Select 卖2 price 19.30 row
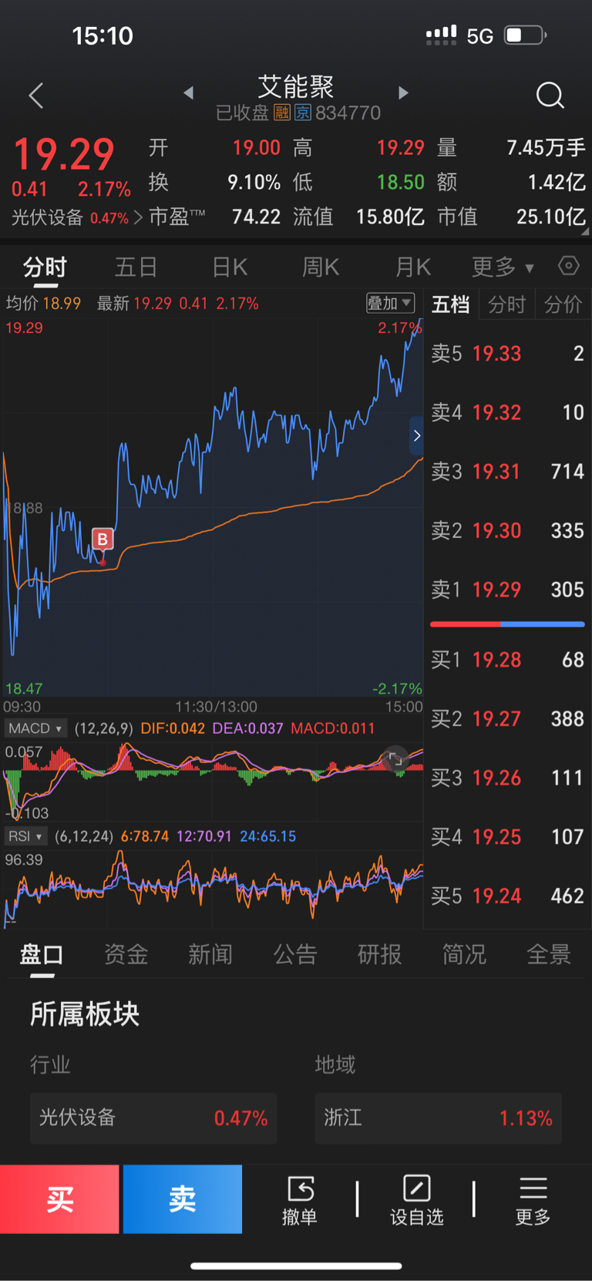592x1281 pixels. tap(507, 530)
